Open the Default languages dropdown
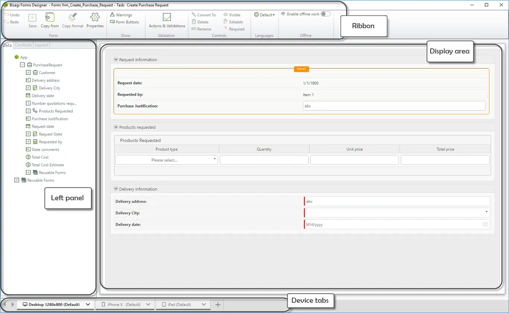The image size is (509, 313). tap(265, 15)
